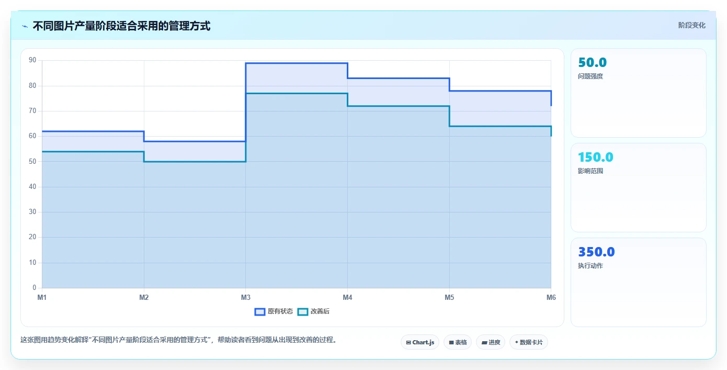Select the 进度 tag
Screen dimensions: 727x370
491,342
